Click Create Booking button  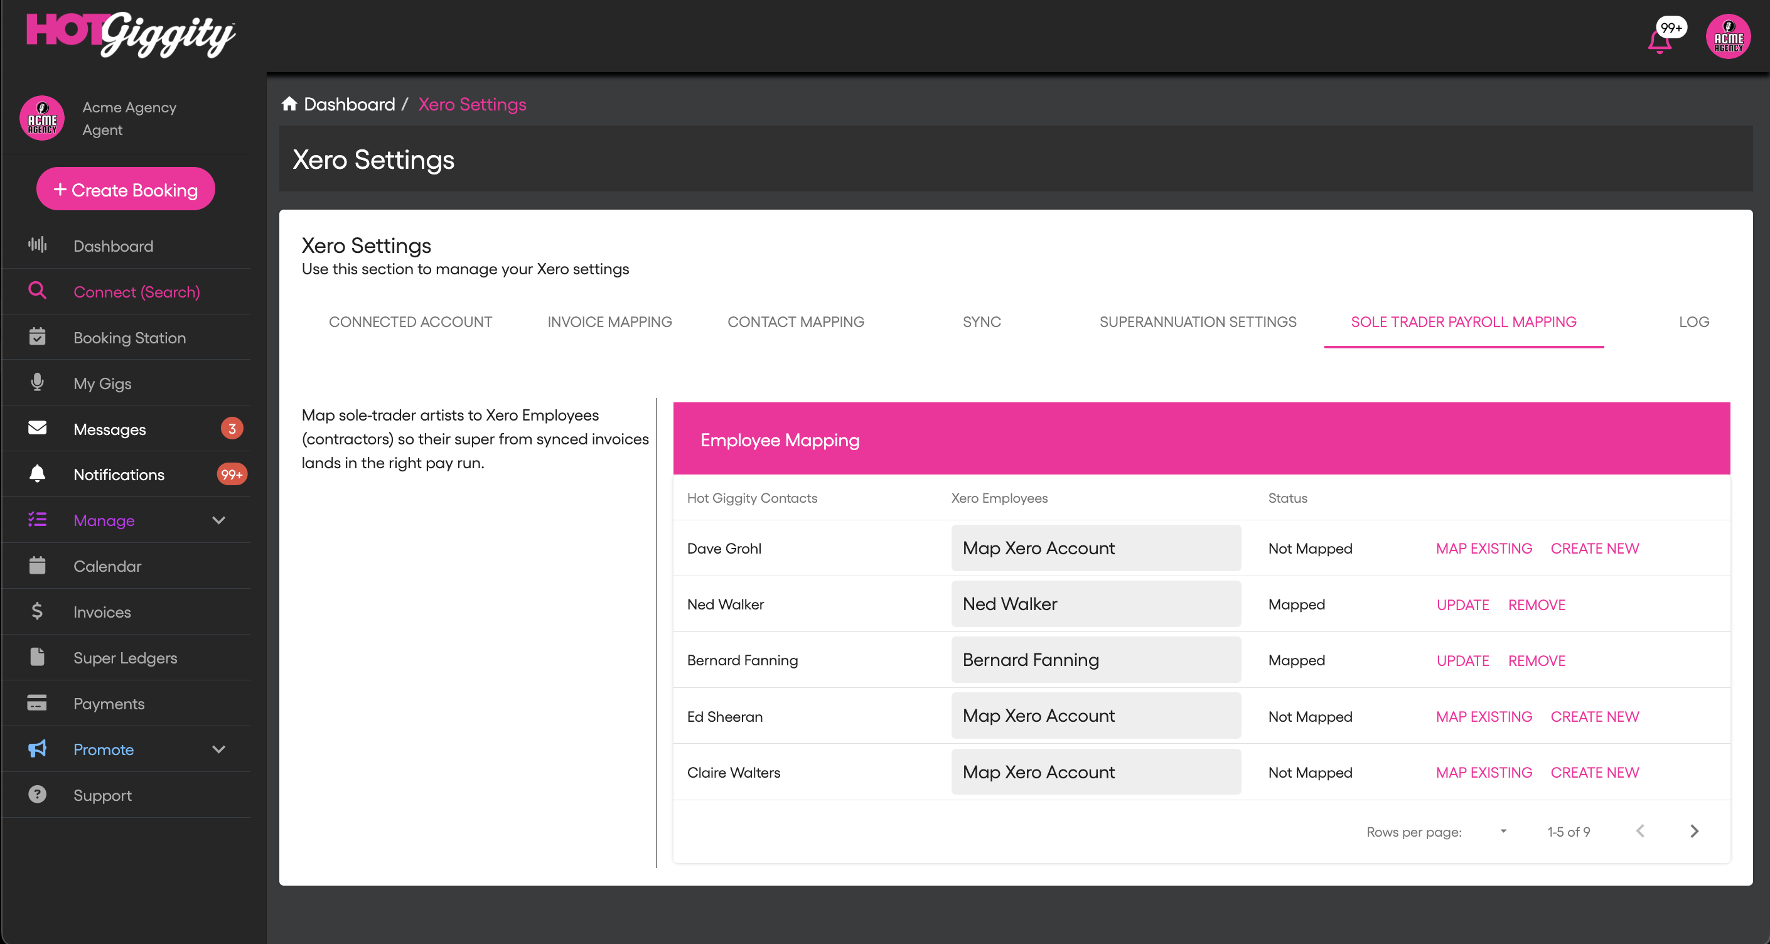pyautogui.click(x=126, y=190)
